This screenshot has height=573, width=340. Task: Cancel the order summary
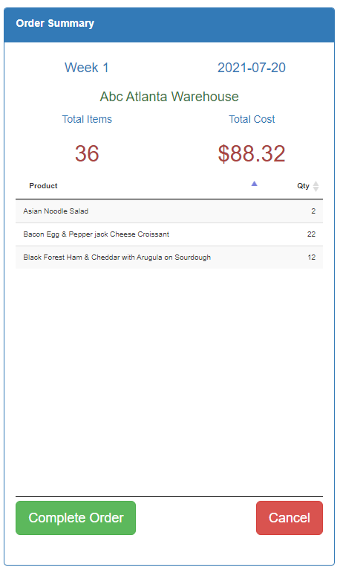[x=290, y=518]
